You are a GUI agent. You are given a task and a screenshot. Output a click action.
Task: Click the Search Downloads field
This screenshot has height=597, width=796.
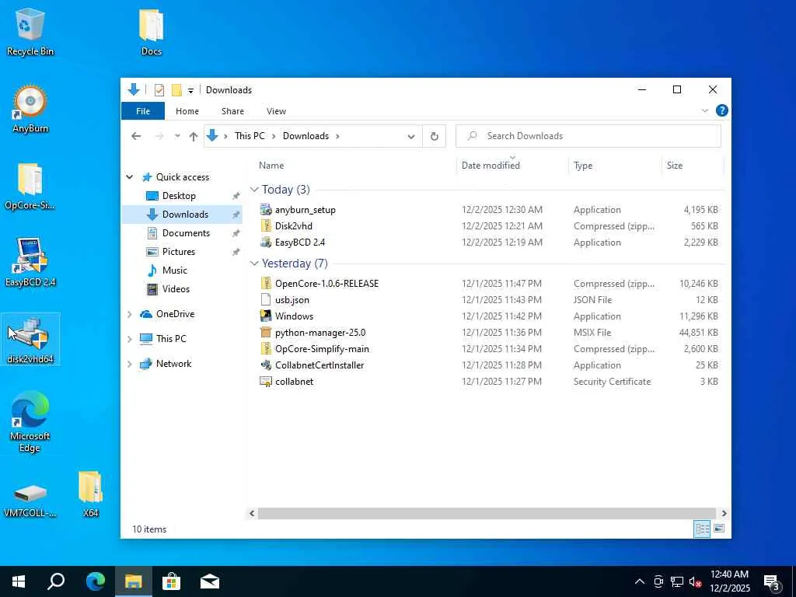pyautogui.click(x=588, y=136)
